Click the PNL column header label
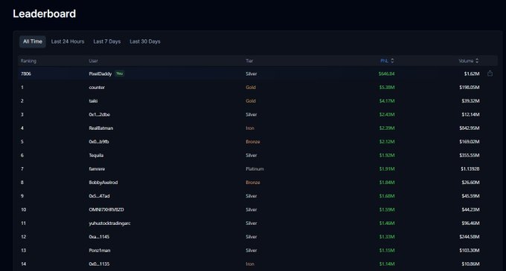 (385, 61)
